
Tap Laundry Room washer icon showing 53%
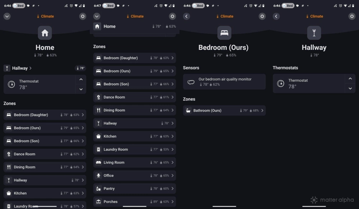[98, 149]
